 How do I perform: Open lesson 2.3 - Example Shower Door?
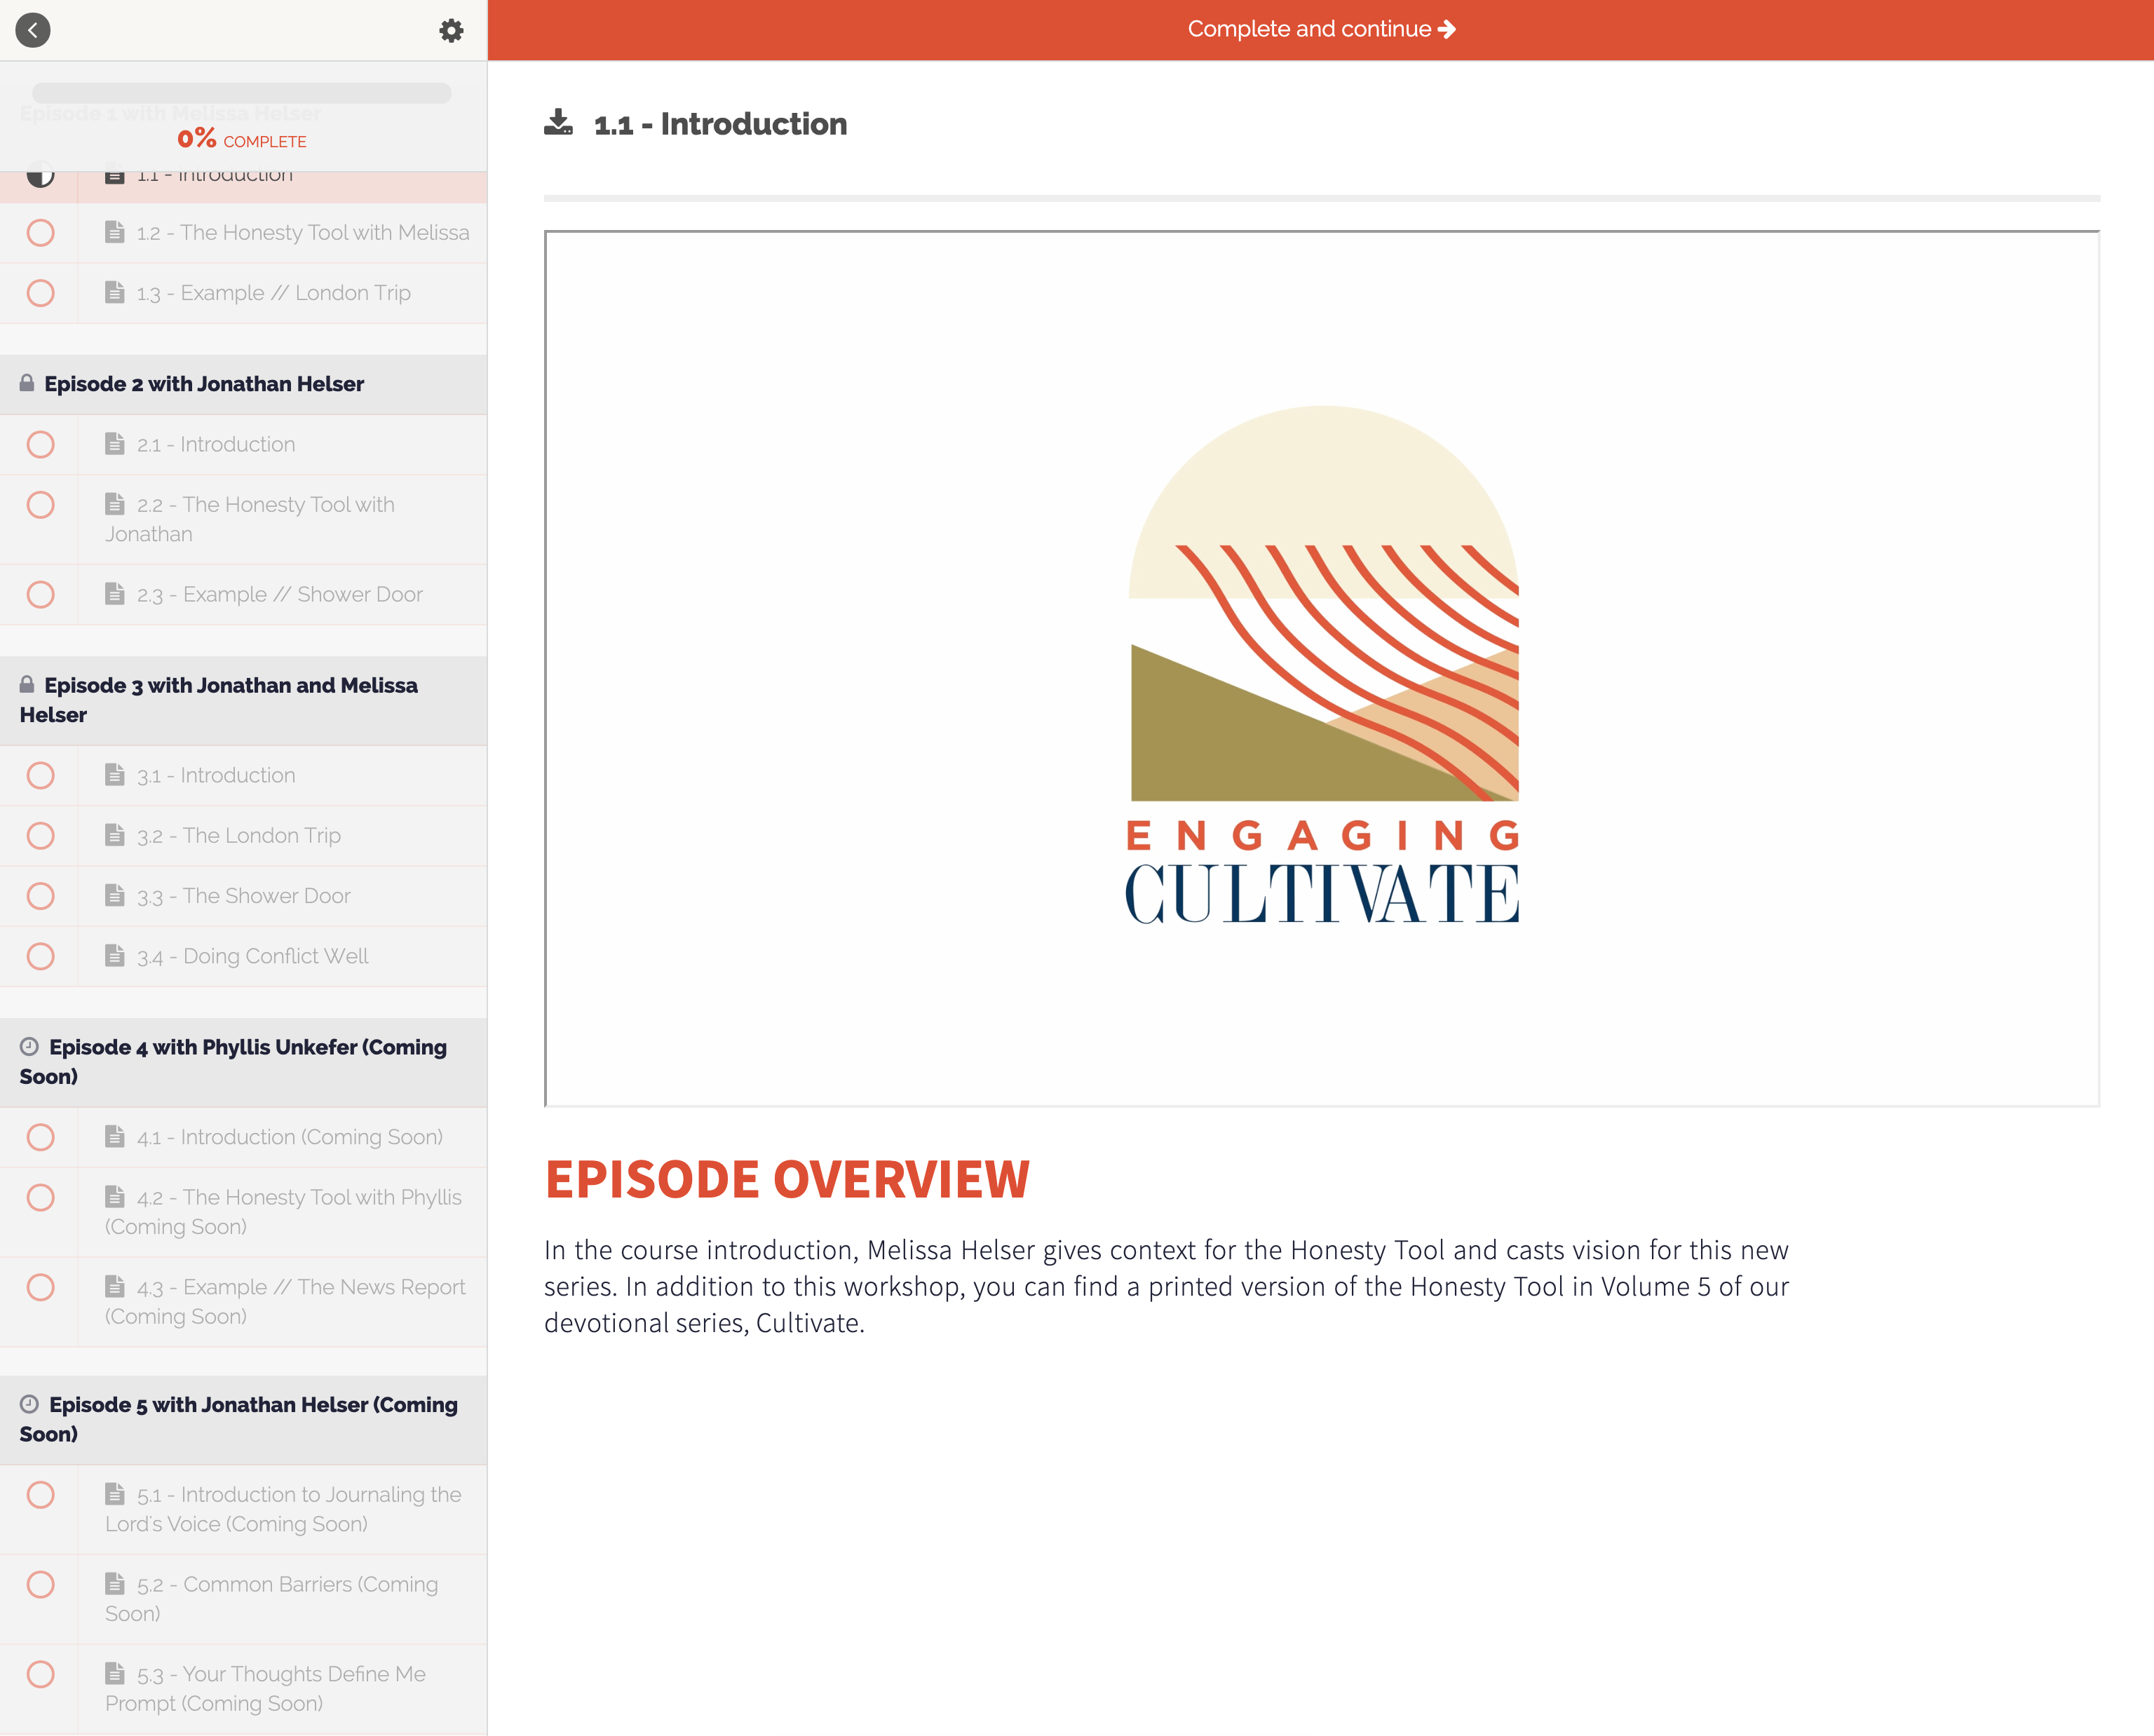pyautogui.click(x=303, y=595)
